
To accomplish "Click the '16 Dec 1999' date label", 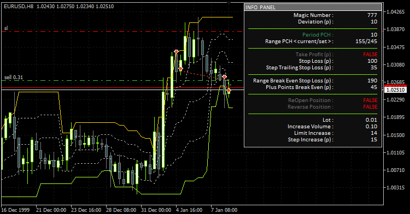I will tap(15, 210).
